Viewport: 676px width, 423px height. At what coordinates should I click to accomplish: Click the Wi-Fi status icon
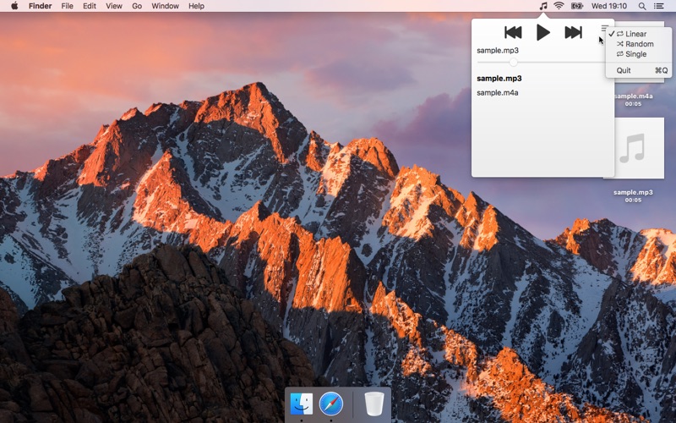pos(559,6)
